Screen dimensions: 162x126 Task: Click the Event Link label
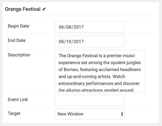(18, 100)
